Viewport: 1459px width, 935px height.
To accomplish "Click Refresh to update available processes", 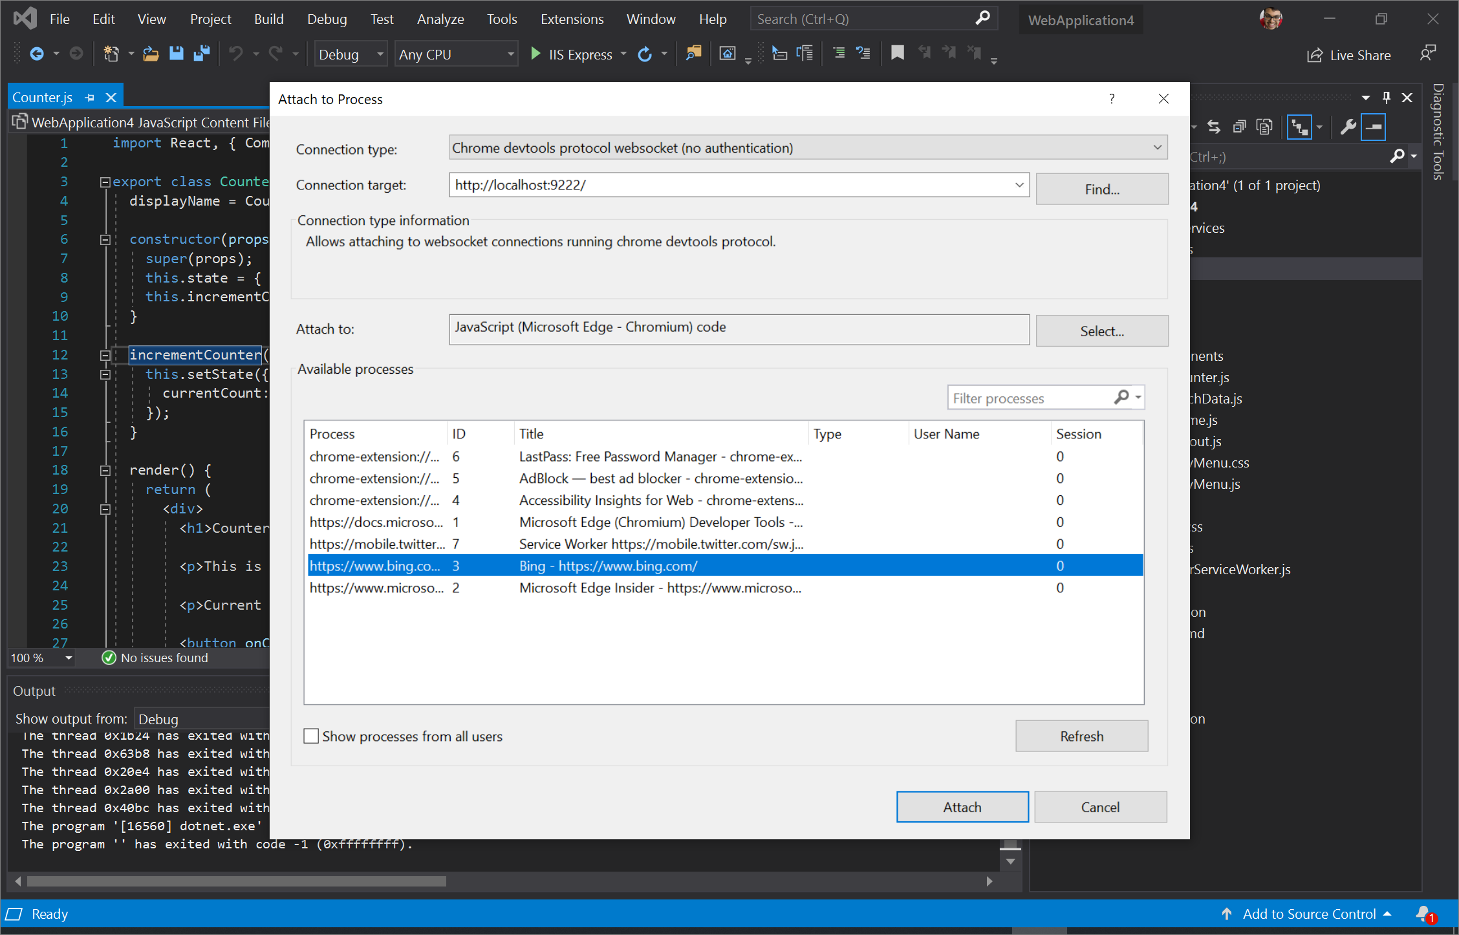I will pyautogui.click(x=1081, y=735).
